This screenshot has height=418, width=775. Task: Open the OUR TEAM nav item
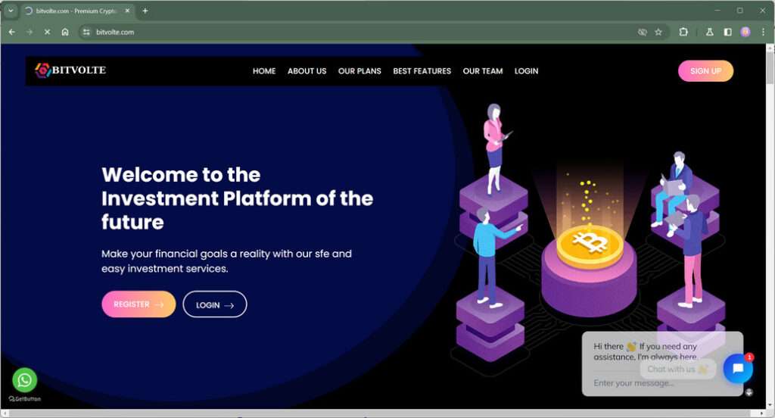(482, 70)
